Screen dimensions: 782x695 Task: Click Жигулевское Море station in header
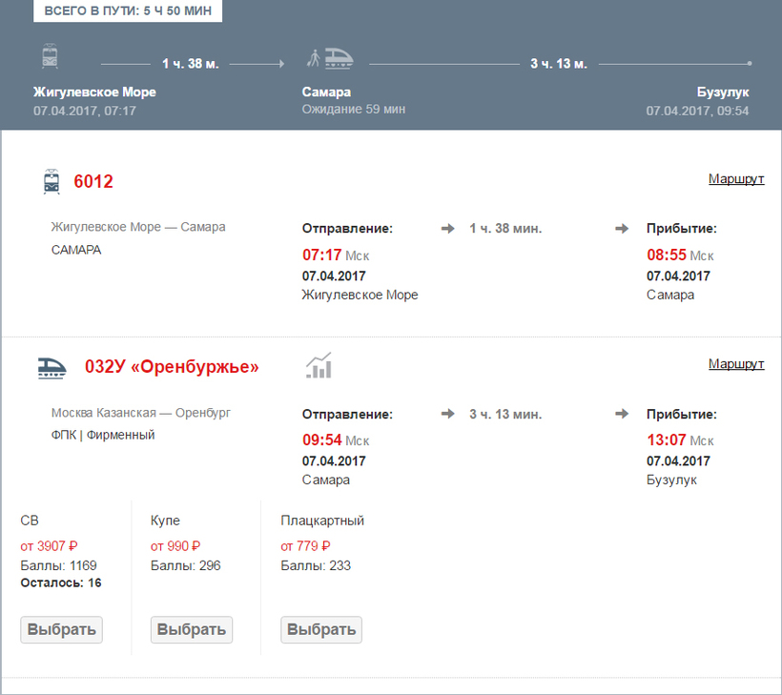94,92
